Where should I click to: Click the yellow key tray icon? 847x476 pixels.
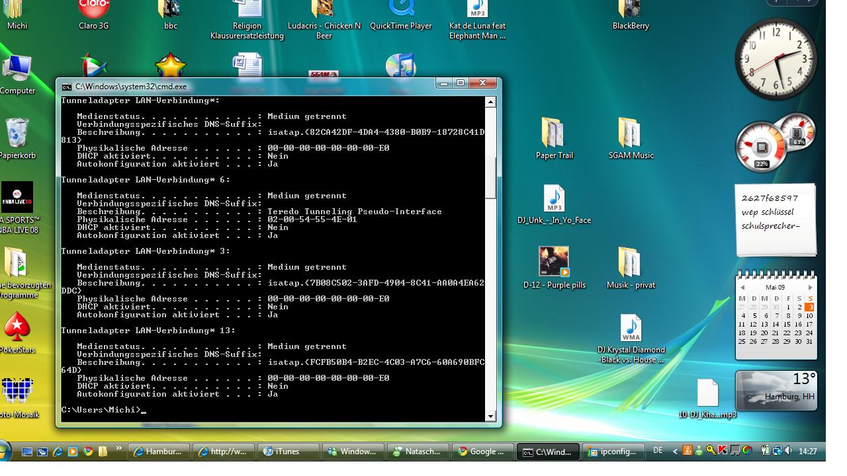click(x=711, y=450)
